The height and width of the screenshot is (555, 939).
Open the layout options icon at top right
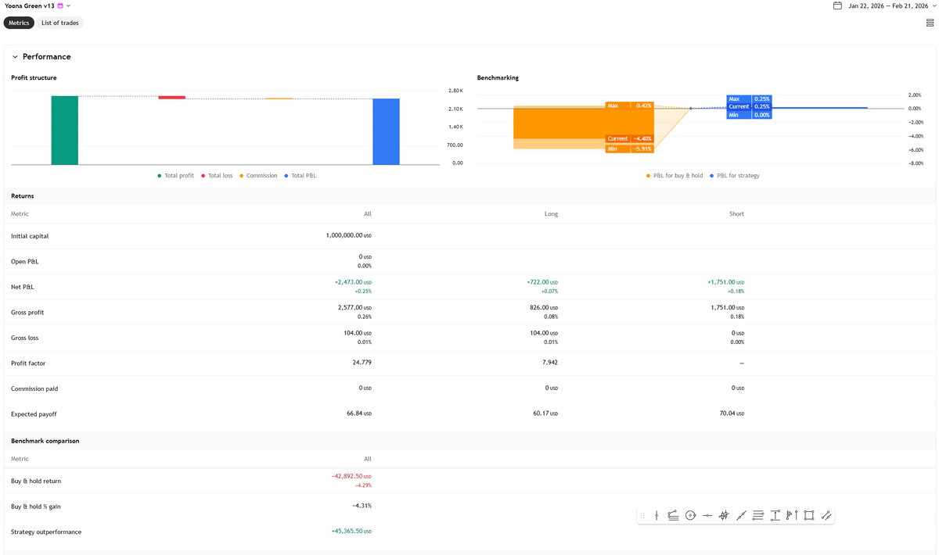(x=929, y=23)
